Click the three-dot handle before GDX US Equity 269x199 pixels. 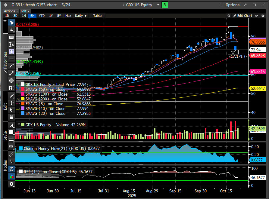click(x=124, y=5)
